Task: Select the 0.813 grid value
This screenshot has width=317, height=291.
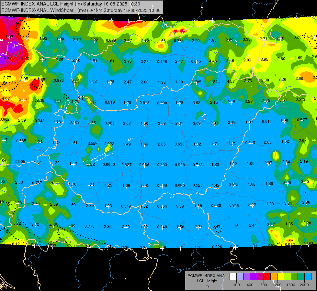Action: 144,103
